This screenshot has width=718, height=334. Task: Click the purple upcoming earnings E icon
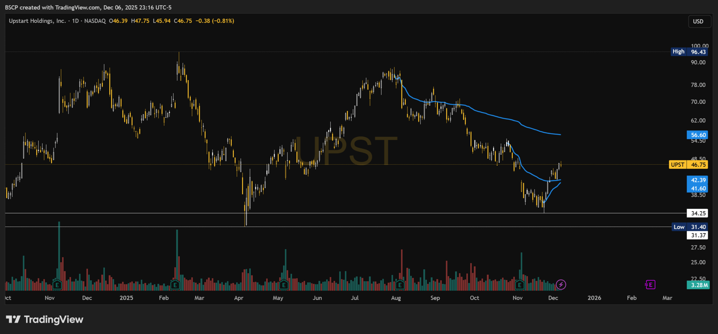(650, 285)
